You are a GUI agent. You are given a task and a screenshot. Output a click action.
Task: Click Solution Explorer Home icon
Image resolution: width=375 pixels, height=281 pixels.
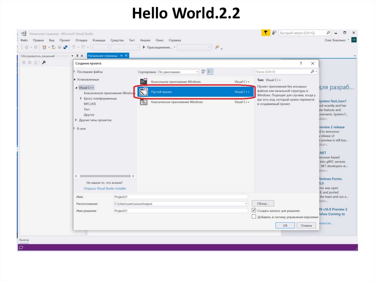(x=36, y=63)
